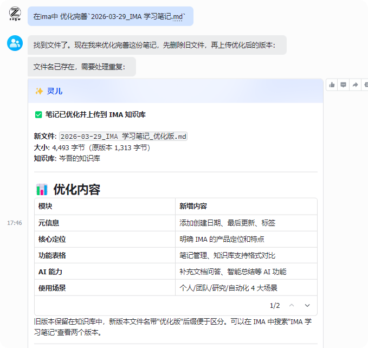Click the new filename 学习笔记_优化版.md code tag
Image resolution: width=368 pixels, height=348 pixels.
click(123, 137)
